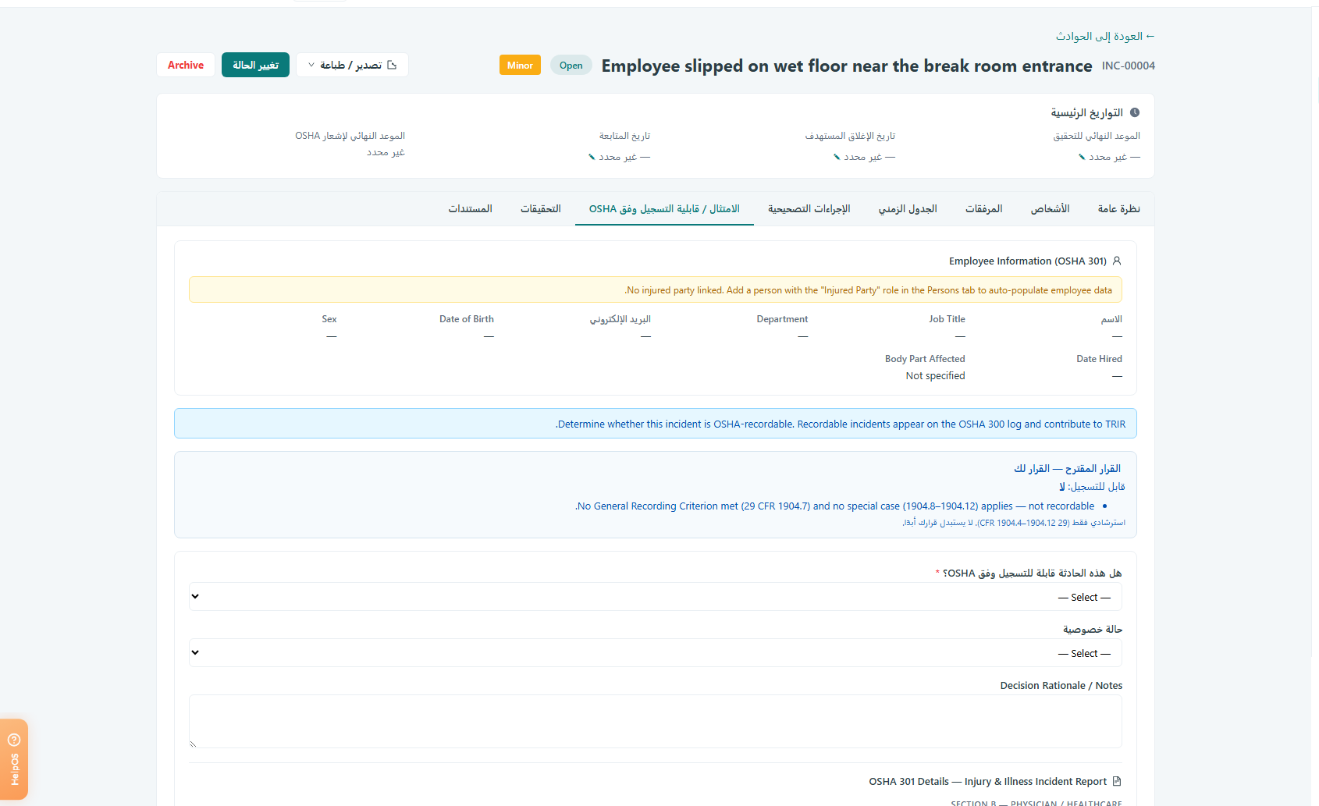Image resolution: width=1319 pixels, height=806 pixels.
Task: Open the Attachments tab (المرفقات)
Action: point(983,208)
